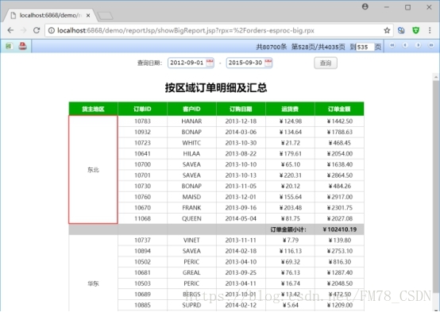Screen dimensions: 440x312
Task: Click order ID 10885
Action: pos(142,305)
